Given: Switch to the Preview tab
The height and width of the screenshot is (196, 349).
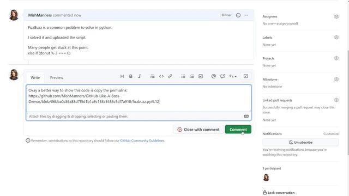Looking at the screenshot, I should [57, 77].
